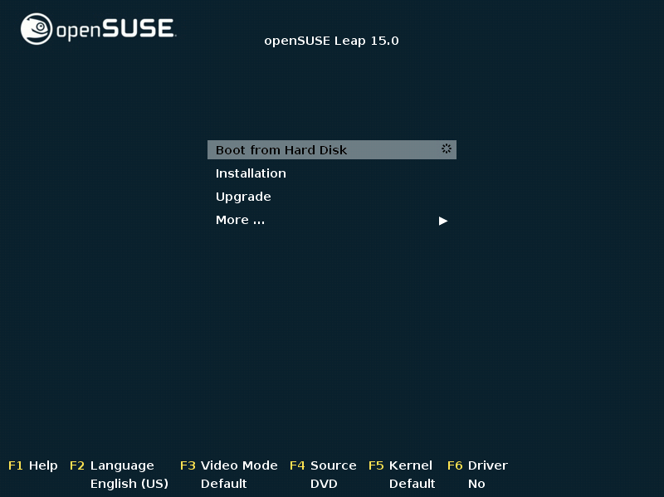Open the F3 Video Mode options
The image size is (664, 497).
coord(228,465)
